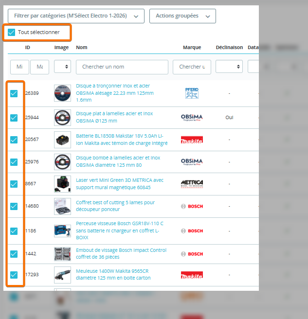Open the Actions groupées dropdown

pos(182,16)
